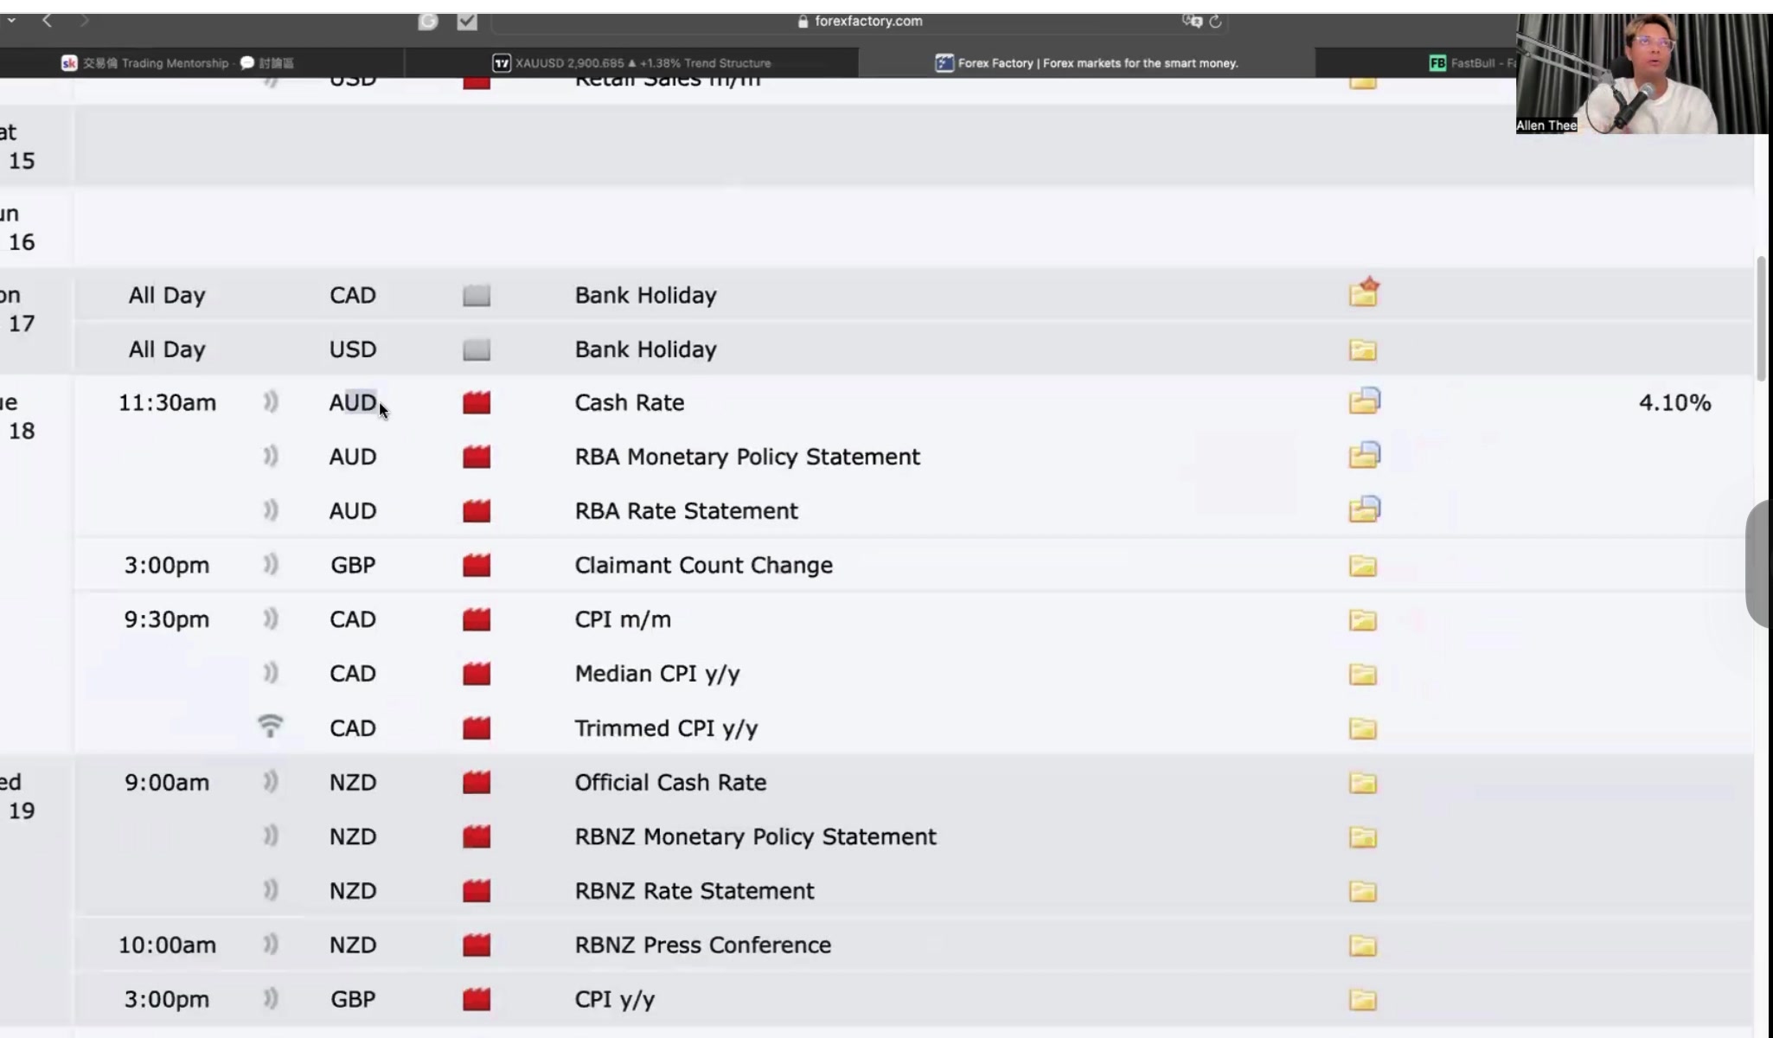The width and height of the screenshot is (1773, 1038).
Task: Open the CAD Bank Holiday starred folder icon
Action: coord(1363,294)
